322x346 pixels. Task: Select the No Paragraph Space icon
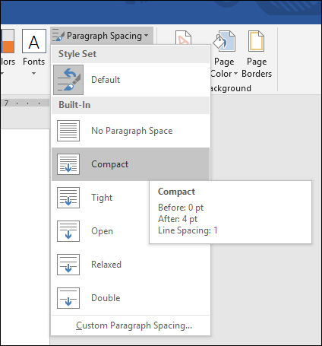pos(68,131)
